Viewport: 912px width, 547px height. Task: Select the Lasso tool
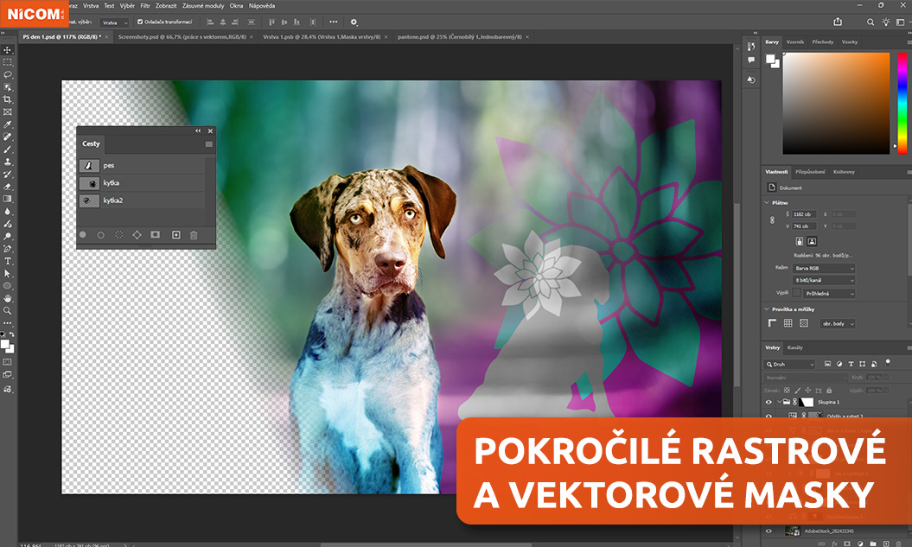8,74
